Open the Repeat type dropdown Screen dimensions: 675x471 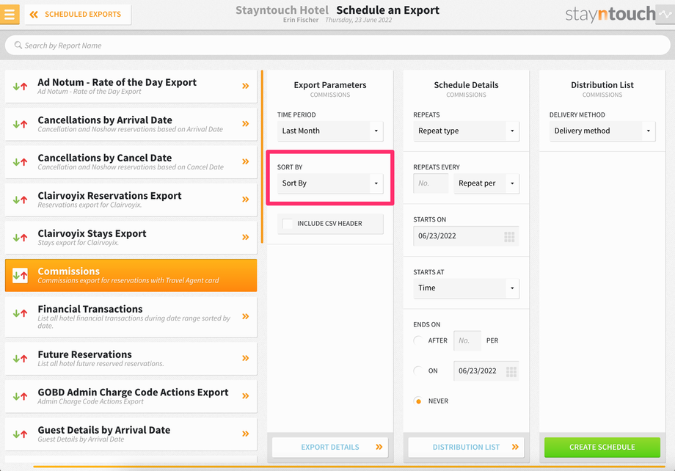click(466, 131)
